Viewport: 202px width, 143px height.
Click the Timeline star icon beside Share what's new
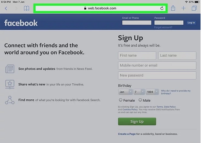pyautogui.click(x=10, y=84)
